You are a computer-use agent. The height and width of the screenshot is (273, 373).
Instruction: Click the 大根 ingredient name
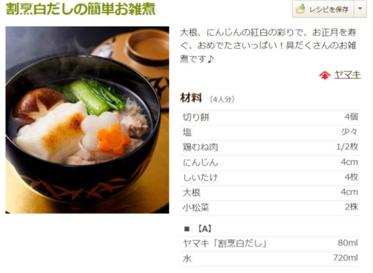pos(191,192)
